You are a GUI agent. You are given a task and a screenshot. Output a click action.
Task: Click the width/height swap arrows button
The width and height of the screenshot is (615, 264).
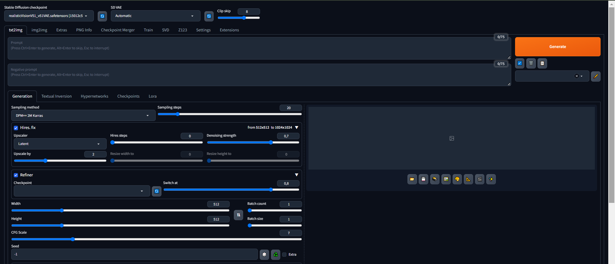pyautogui.click(x=238, y=215)
